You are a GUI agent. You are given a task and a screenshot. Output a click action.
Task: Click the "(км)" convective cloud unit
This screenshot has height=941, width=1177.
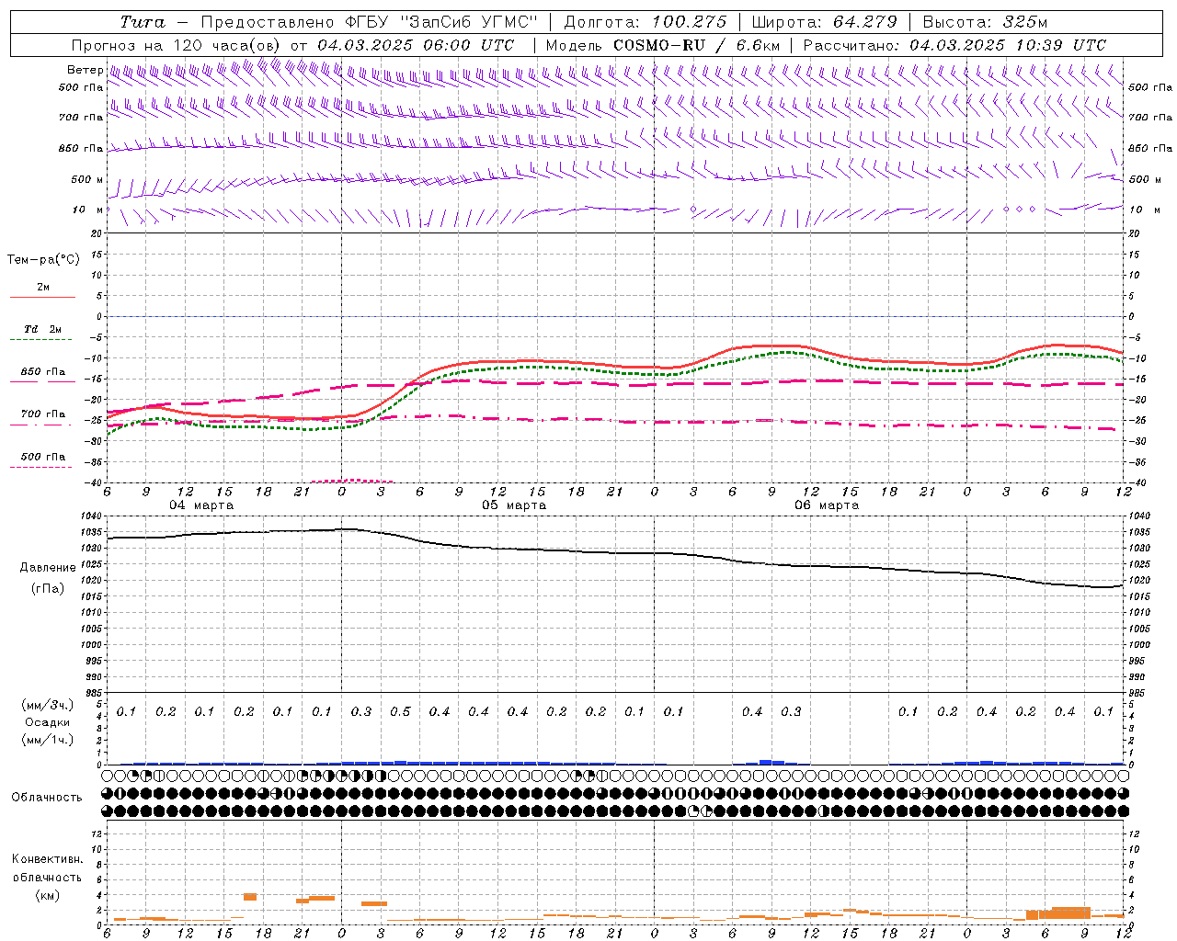pos(47,895)
